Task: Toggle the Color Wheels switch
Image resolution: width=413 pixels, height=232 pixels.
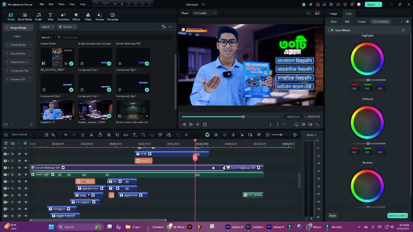Action: pyautogui.click(x=331, y=30)
